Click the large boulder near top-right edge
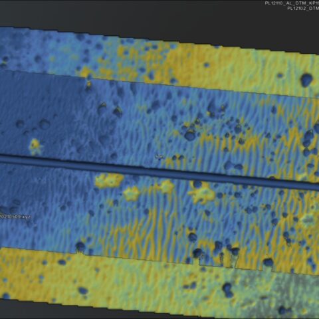This screenshot has width=319, height=319. coord(307,80)
